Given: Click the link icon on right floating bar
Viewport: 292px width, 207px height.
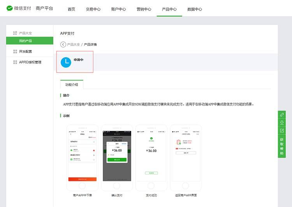Looking at the screenshot, I should [282, 115].
